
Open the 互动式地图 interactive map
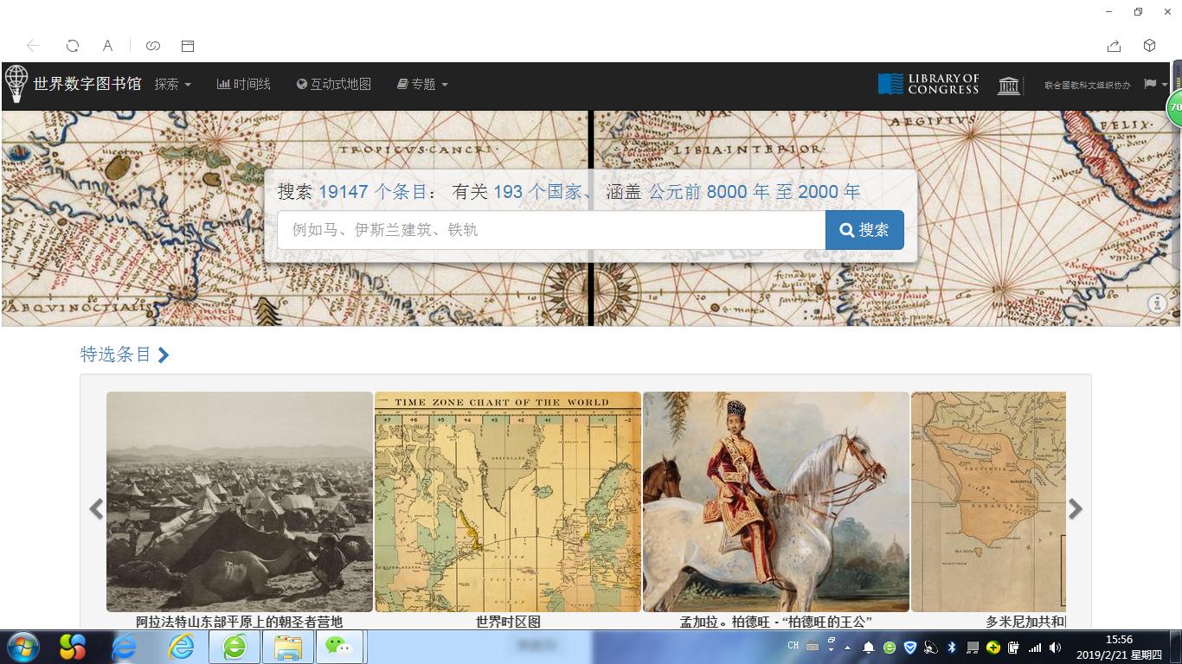334,84
